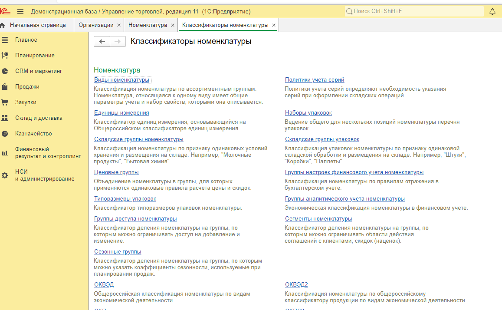The width and height of the screenshot is (502, 310).
Task: Open the Сегменты номенклатуры link
Action: click(318, 219)
